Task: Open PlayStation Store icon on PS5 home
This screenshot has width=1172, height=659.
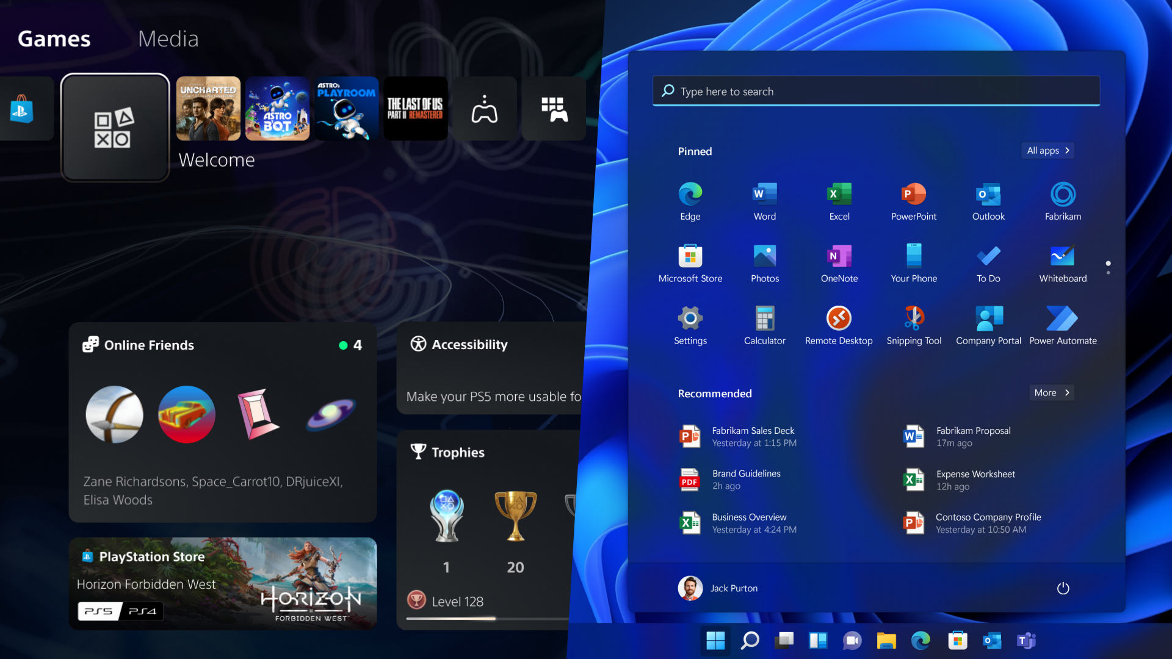Action: point(22,109)
